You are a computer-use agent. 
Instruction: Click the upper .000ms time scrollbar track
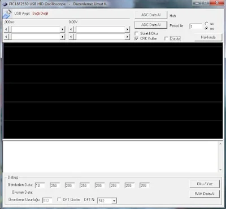coord(36,29)
